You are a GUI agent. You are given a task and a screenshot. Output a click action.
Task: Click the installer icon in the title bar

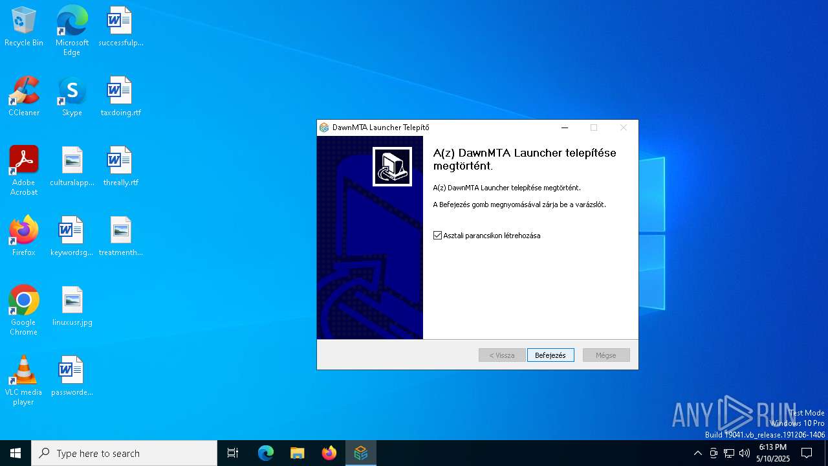point(325,128)
